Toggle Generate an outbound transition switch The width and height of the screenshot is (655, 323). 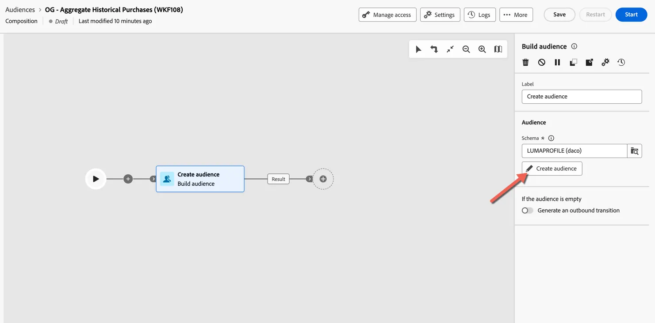pos(527,210)
